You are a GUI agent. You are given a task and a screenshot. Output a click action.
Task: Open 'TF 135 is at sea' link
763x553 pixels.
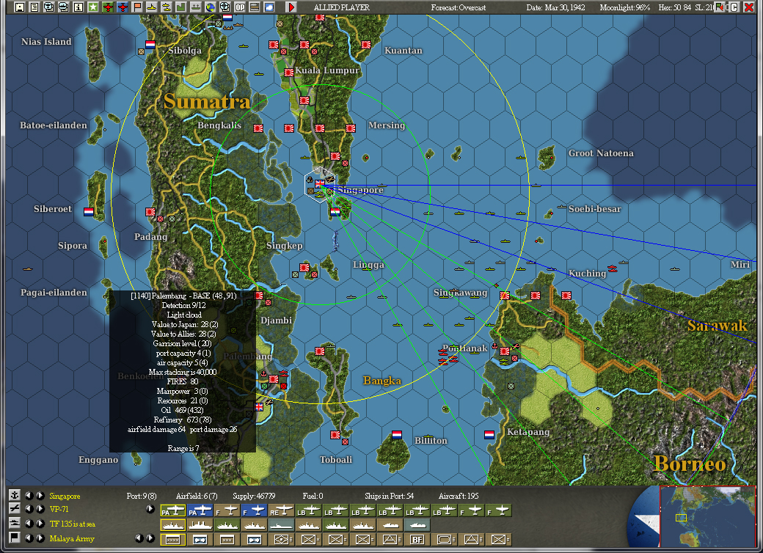click(x=73, y=524)
